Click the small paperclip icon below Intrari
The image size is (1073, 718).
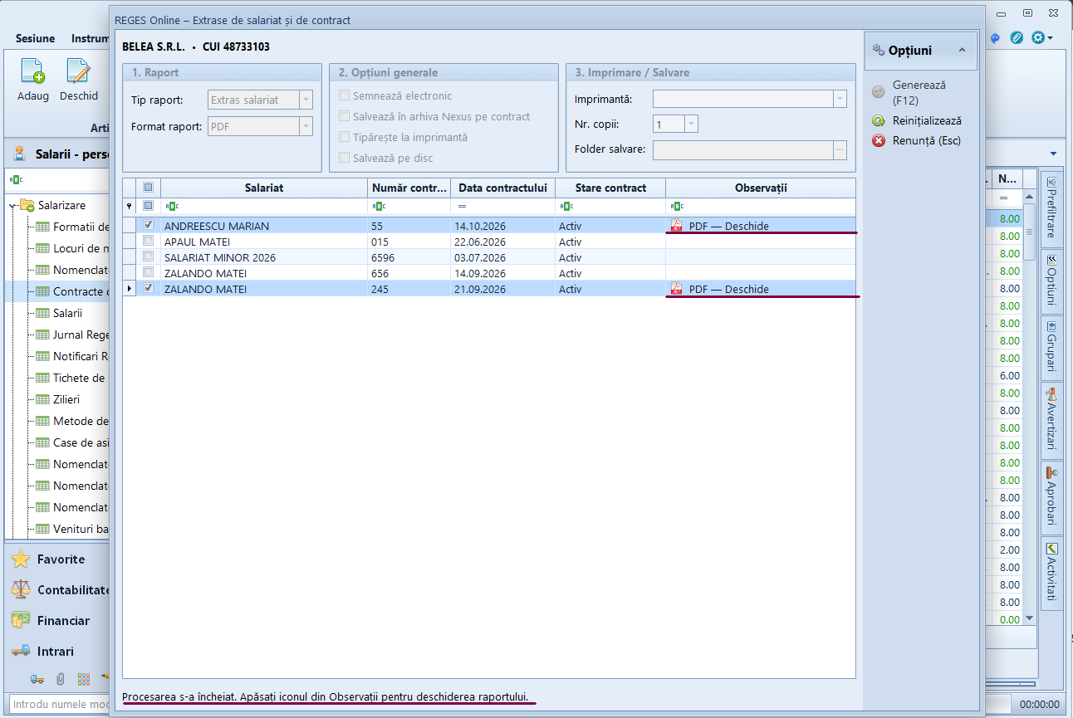point(61,679)
